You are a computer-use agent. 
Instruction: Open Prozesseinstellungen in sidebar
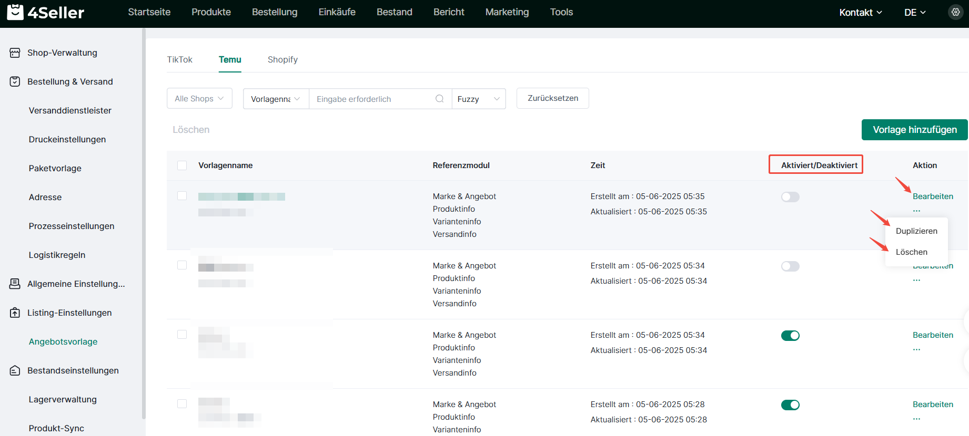click(72, 226)
